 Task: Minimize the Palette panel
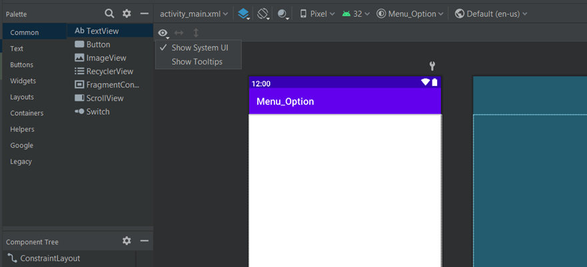click(145, 14)
